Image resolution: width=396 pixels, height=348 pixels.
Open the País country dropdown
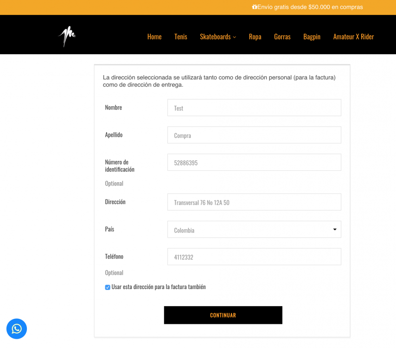click(x=254, y=229)
